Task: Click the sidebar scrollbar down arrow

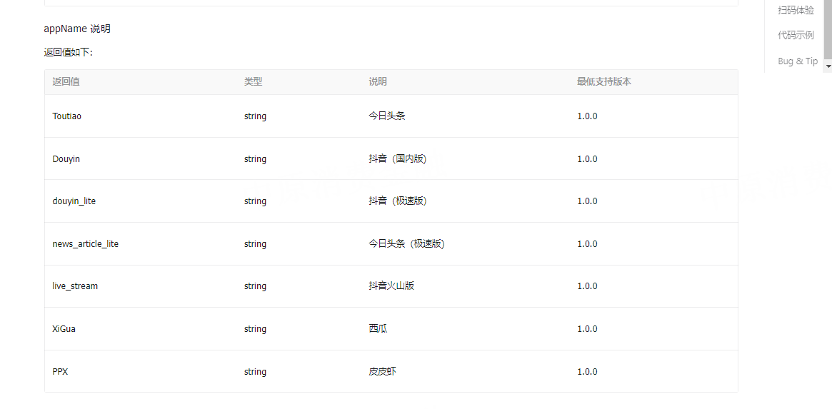Action: pos(828,66)
